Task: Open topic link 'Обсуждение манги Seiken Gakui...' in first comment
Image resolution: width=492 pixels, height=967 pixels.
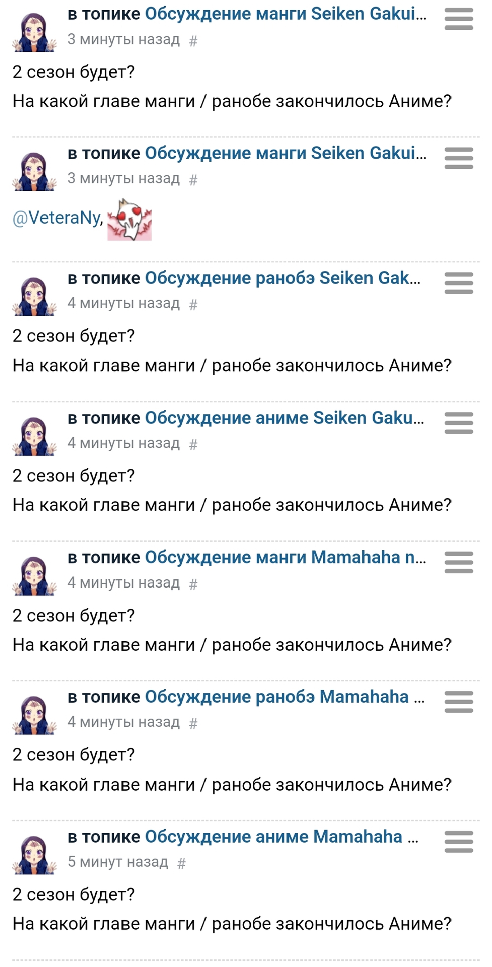Action: point(286,14)
